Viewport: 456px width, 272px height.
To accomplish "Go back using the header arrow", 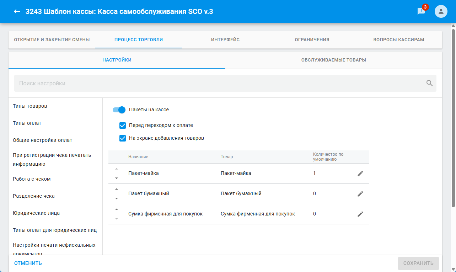I will [x=17, y=11].
